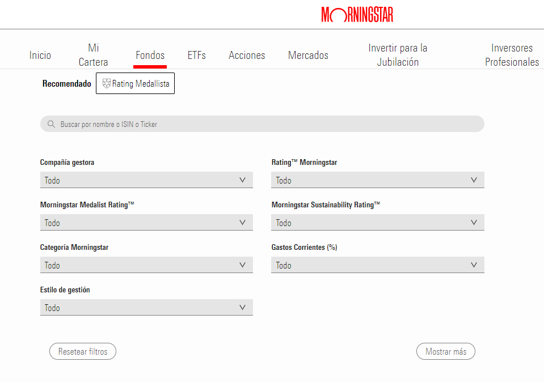
Task: Click the Rating Medallista shield icon
Action: (106, 84)
